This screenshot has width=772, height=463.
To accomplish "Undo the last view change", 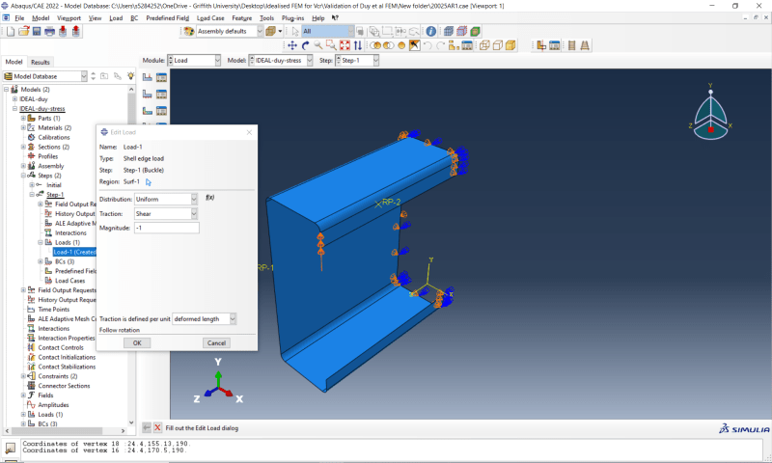I will (427, 45).
